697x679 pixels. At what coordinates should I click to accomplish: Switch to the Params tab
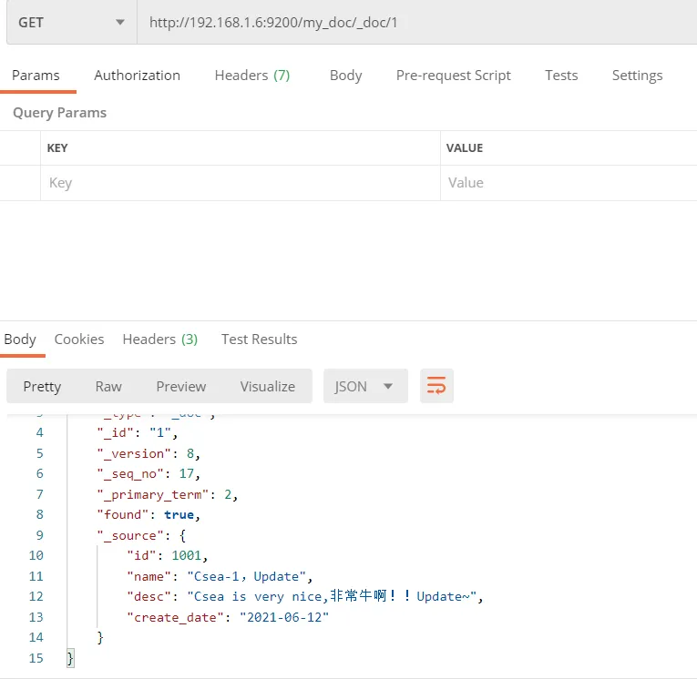[x=36, y=76]
